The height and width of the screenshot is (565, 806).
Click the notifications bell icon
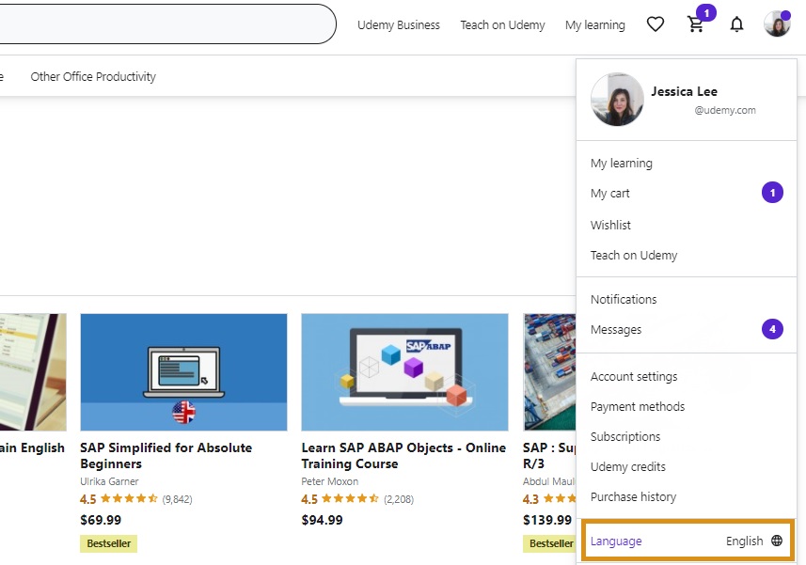[736, 24]
